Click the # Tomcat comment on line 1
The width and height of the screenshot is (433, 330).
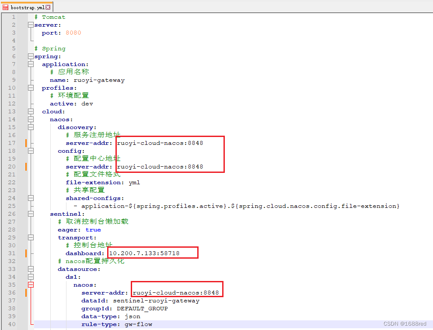(x=50, y=17)
